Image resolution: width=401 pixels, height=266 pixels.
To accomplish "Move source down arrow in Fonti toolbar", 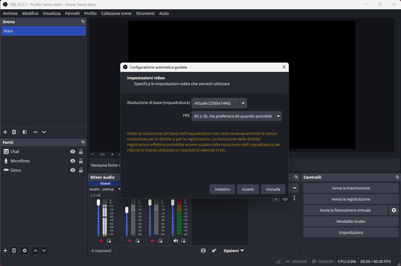I will coord(44,251).
